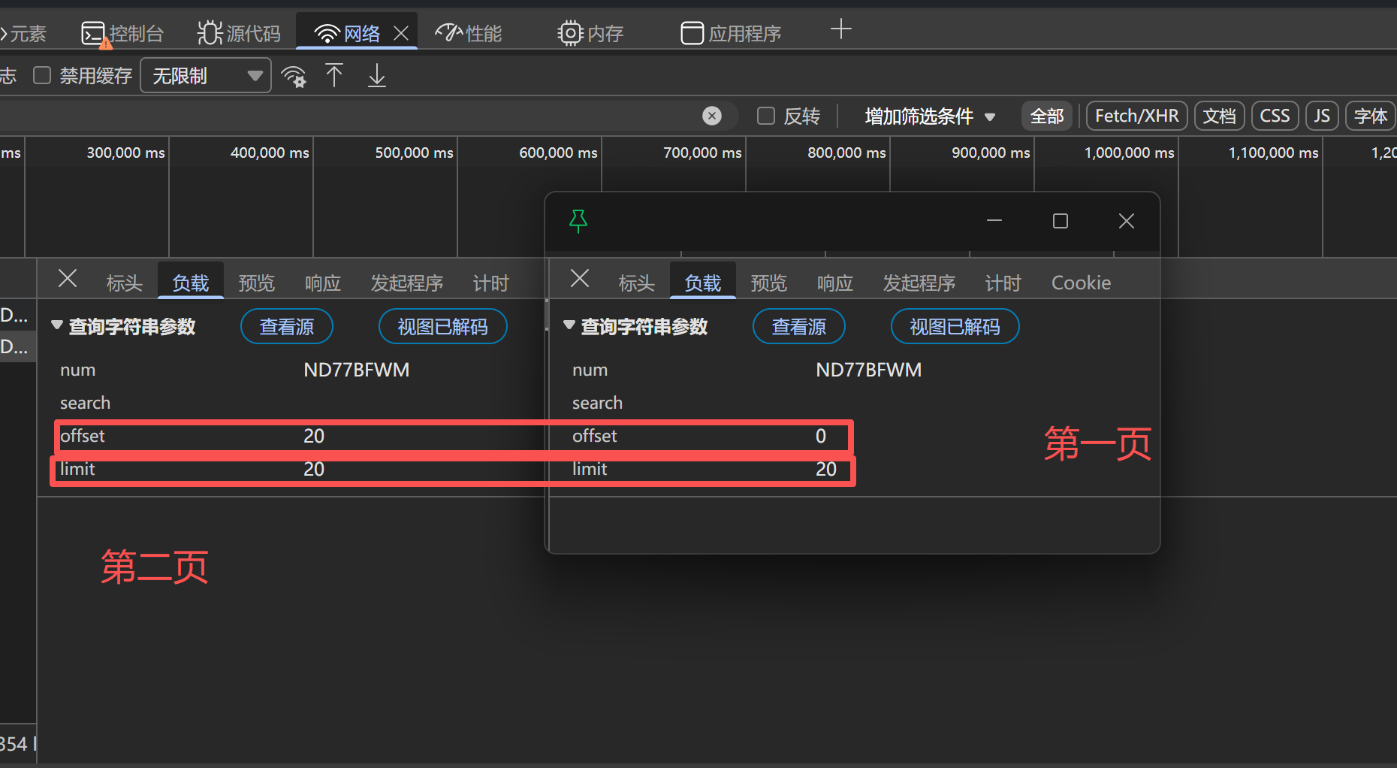Image resolution: width=1397 pixels, height=768 pixels.
Task: Click the 700,000 ms timeline marker
Action: (702, 153)
